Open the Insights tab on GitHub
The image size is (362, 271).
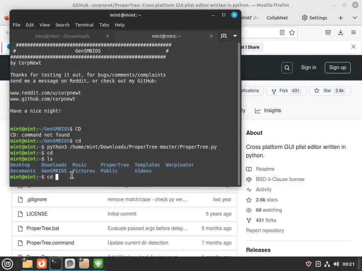tap(268, 110)
